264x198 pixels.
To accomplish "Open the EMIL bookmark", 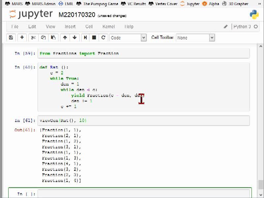I will pos(66,4).
